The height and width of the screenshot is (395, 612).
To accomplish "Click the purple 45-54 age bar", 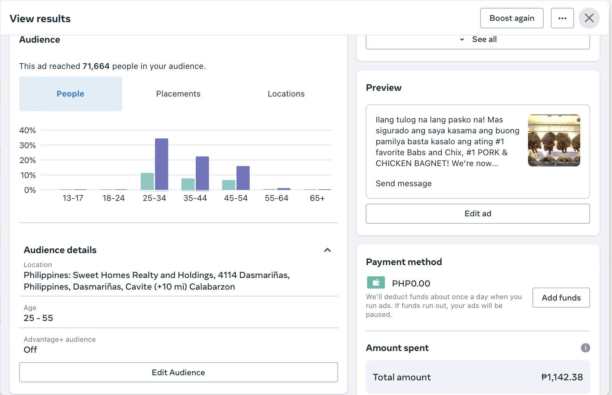I will pyautogui.click(x=243, y=178).
